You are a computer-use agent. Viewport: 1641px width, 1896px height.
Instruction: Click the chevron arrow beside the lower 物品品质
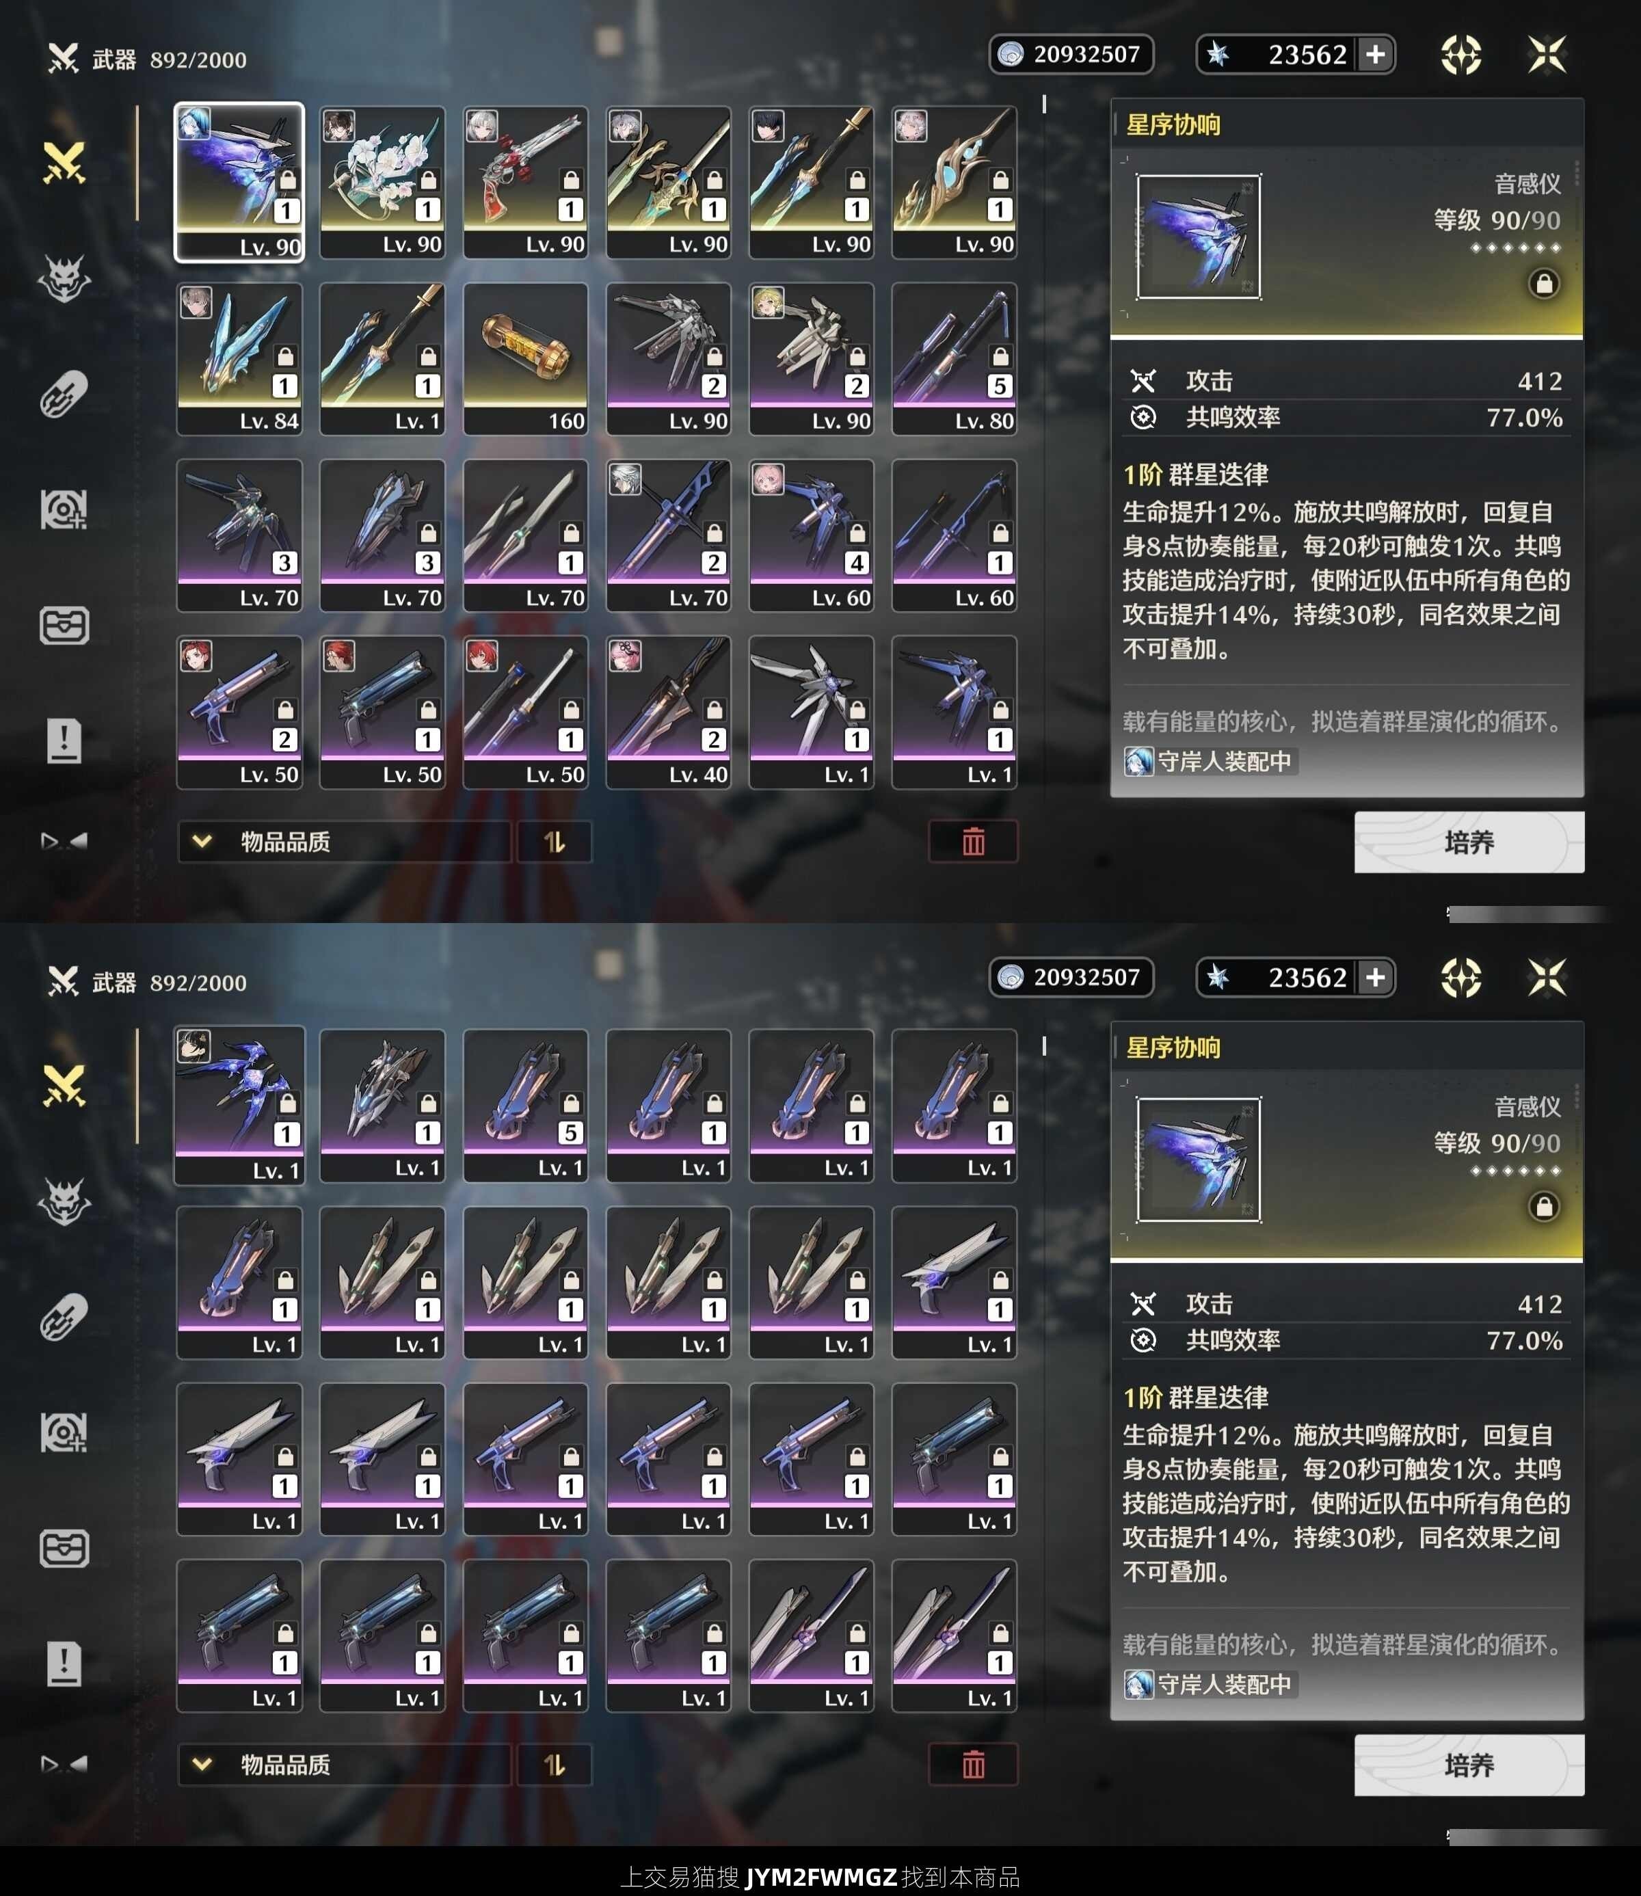coord(202,1764)
